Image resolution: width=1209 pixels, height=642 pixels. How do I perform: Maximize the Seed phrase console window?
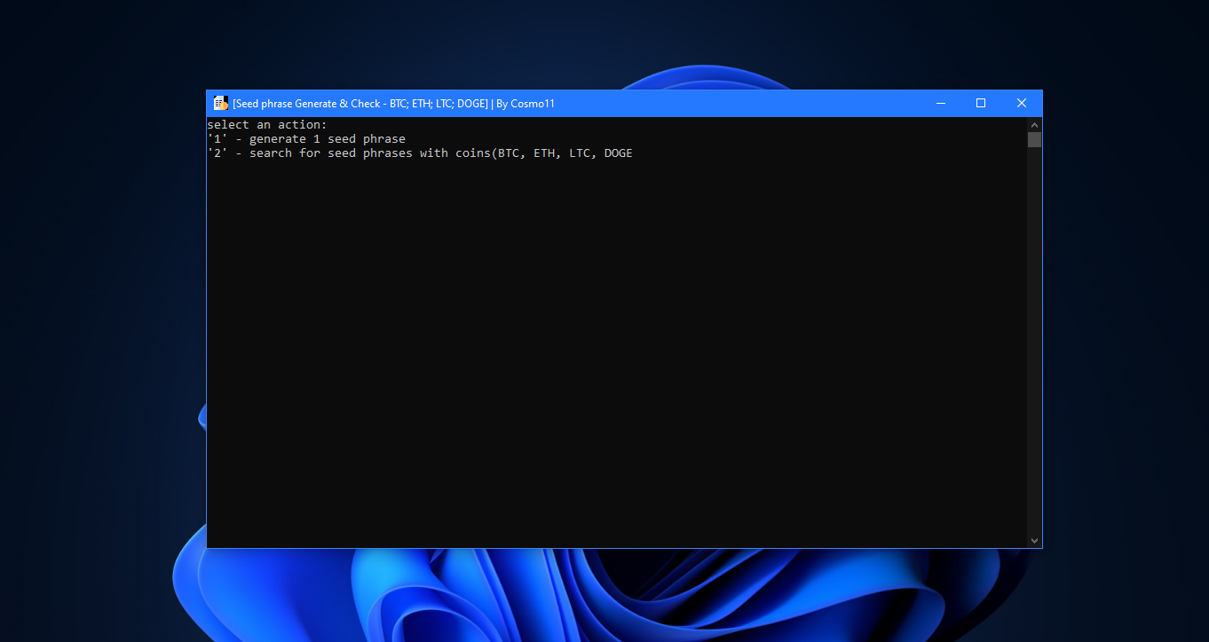point(981,103)
